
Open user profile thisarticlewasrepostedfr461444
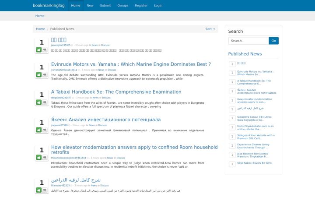point(69,158)
